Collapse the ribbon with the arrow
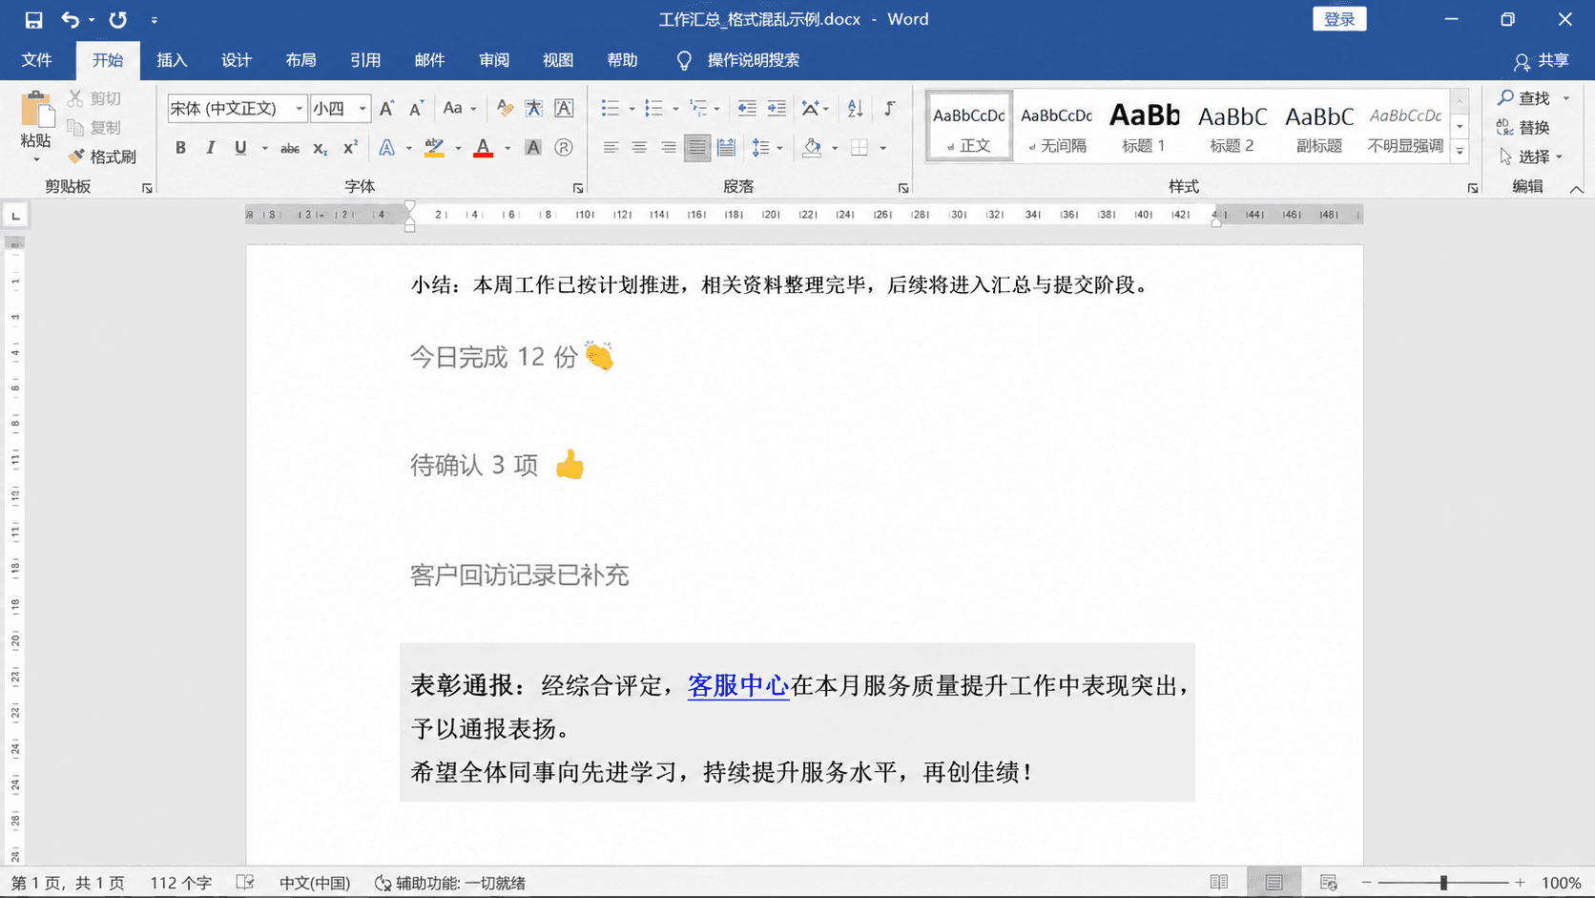Image resolution: width=1595 pixels, height=898 pixels. point(1577,188)
